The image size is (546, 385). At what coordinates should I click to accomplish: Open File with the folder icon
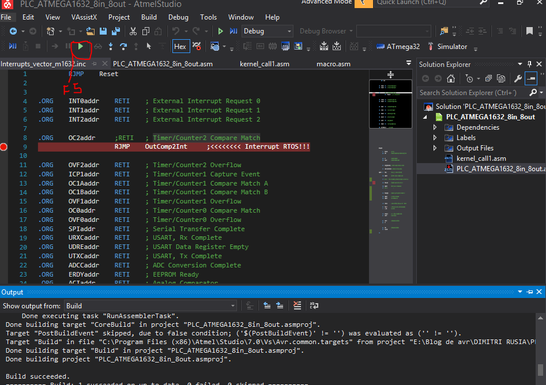91,31
